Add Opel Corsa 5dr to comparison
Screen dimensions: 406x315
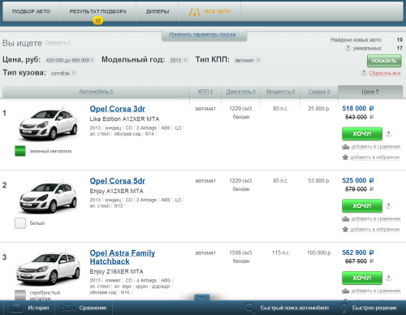click(x=376, y=219)
